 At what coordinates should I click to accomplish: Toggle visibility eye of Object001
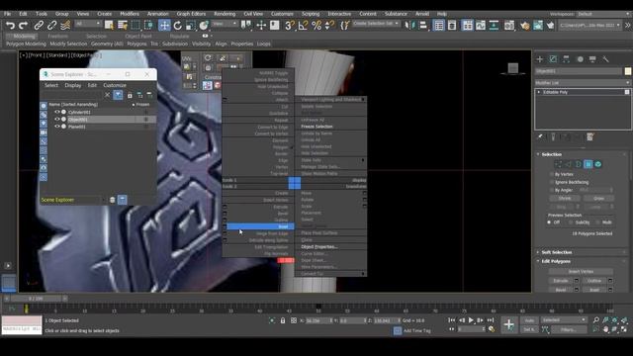click(x=57, y=119)
